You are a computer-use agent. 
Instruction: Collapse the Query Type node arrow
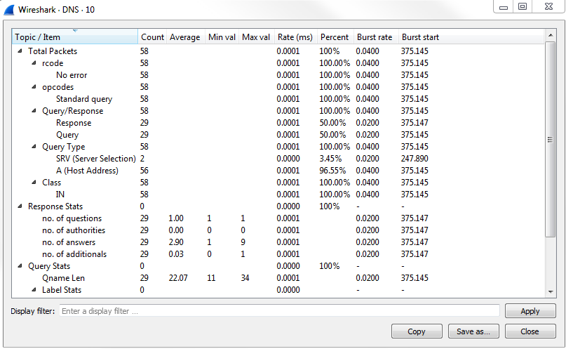pyautogui.click(x=34, y=146)
